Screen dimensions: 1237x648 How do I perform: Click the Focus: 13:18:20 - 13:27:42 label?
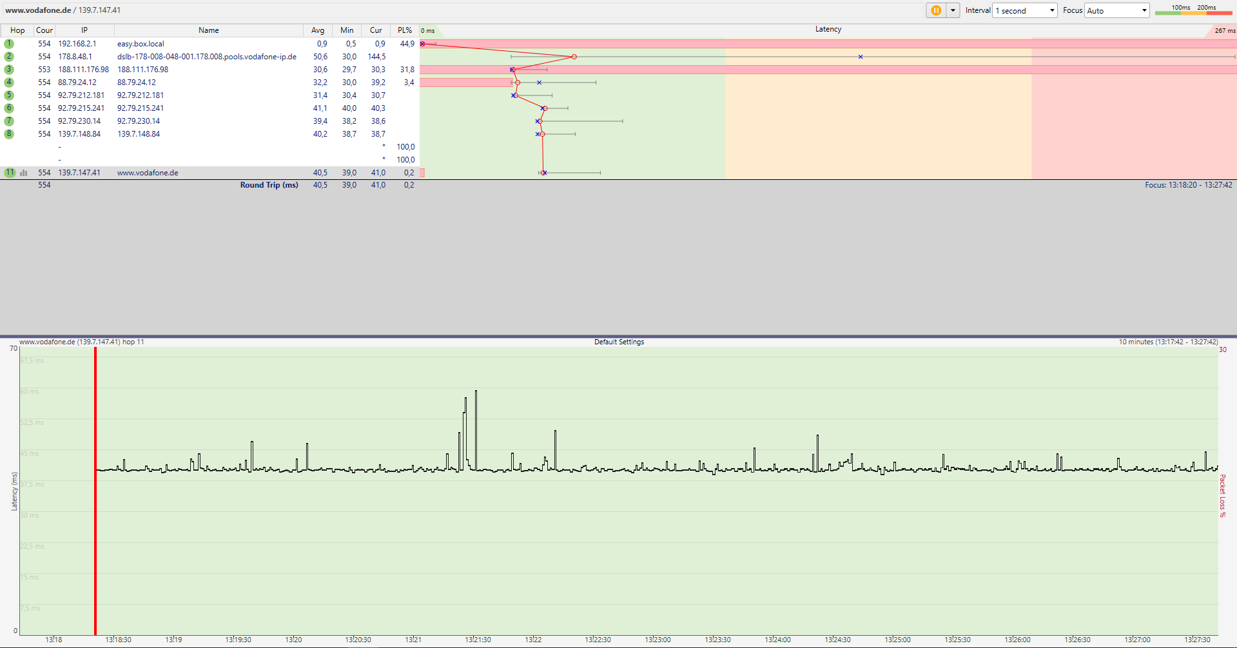(x=1189, y=185)
